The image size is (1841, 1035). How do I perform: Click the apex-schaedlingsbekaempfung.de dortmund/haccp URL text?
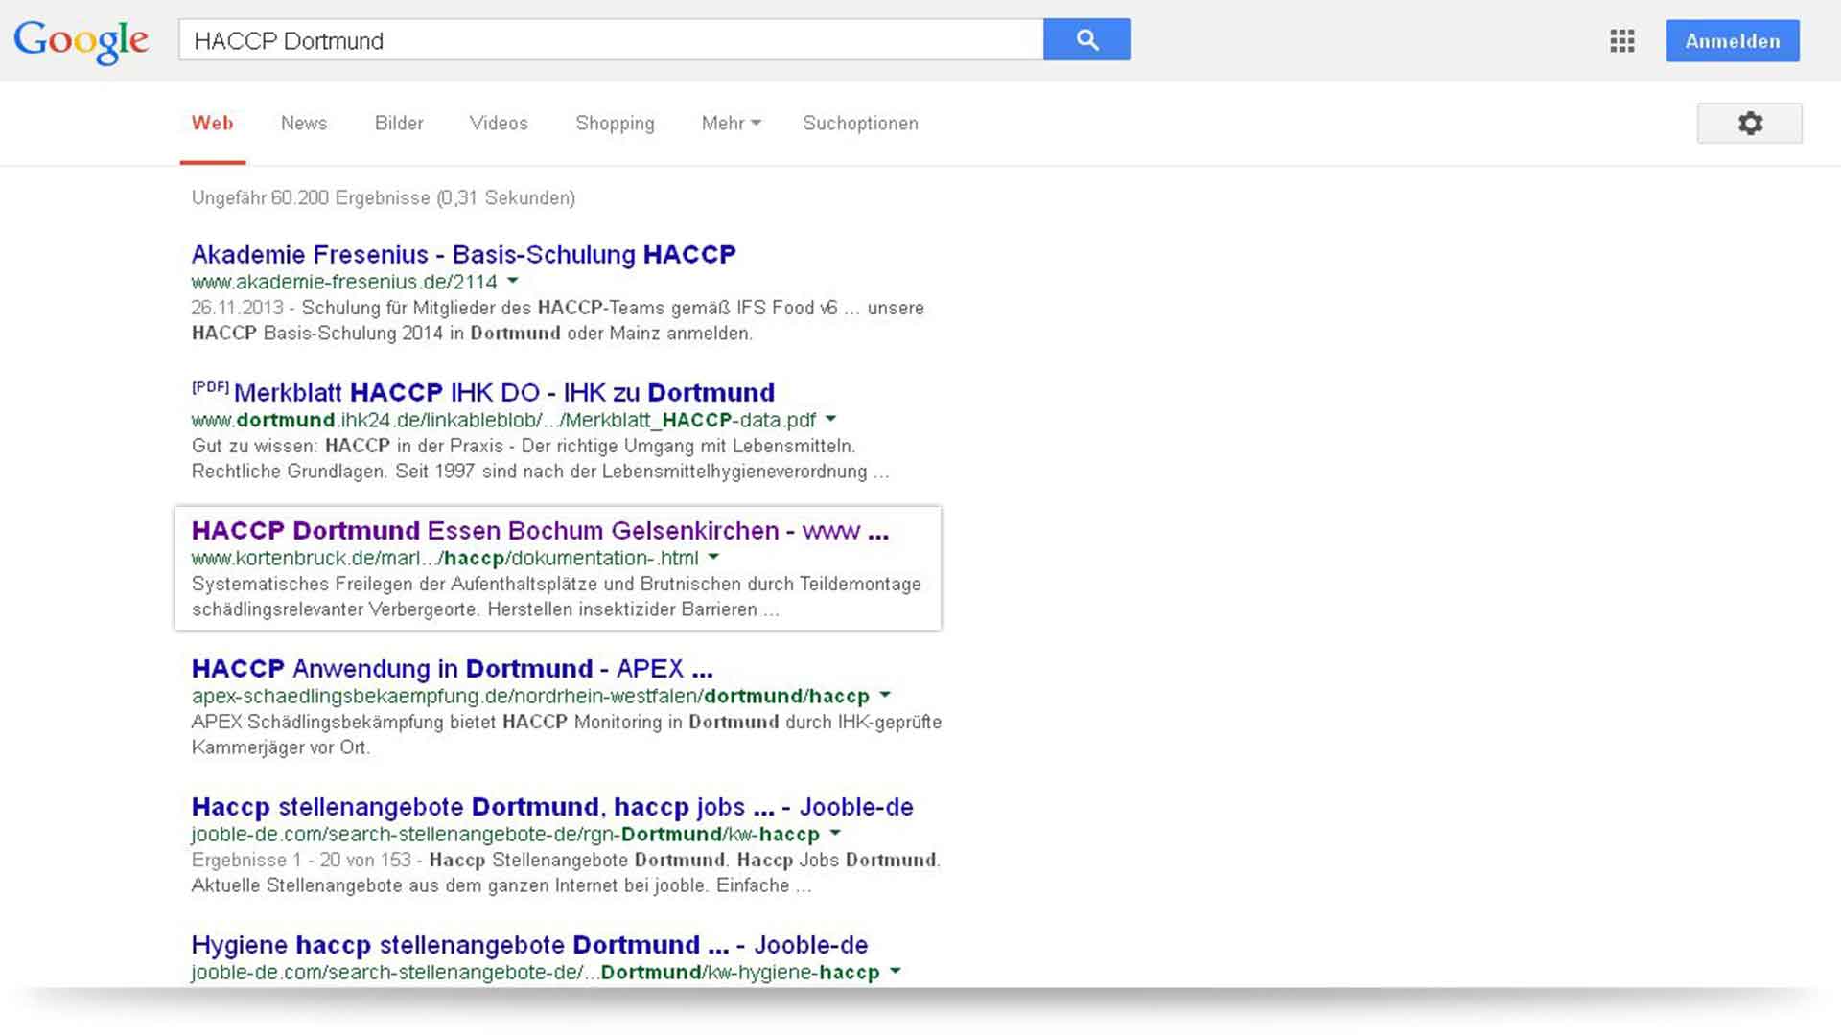[x=530, y=696]
